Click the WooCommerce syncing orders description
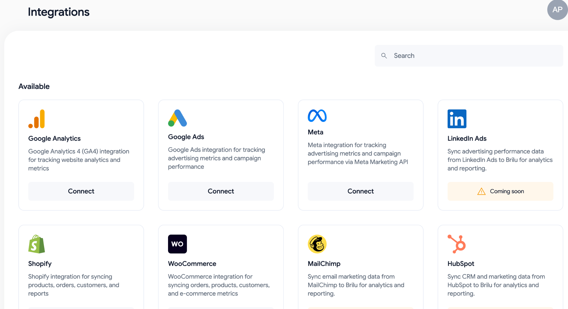This screenshot has width=568, height=309. (x=219, y=285)
